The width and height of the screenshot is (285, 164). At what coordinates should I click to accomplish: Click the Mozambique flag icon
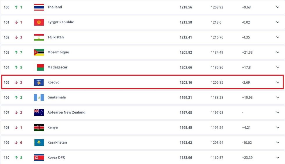pos(39,52)
